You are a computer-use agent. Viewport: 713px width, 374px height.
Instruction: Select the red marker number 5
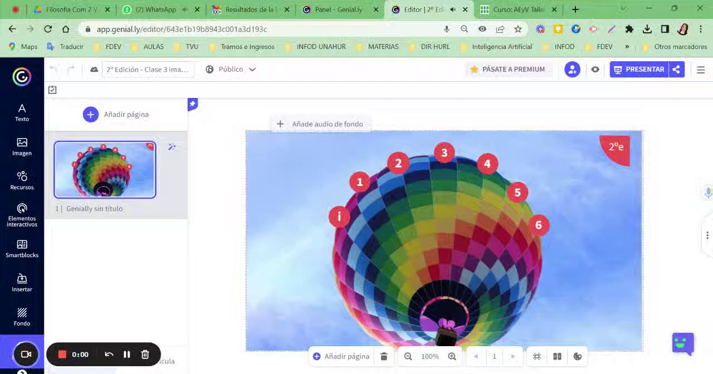pyautogui.click(x=517, y=193)
